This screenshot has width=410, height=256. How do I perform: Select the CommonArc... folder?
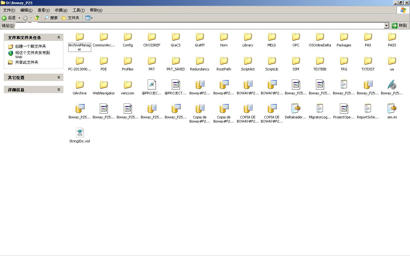(104, 40)
